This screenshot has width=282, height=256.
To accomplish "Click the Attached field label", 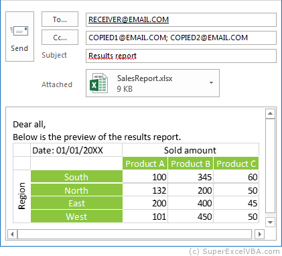I will pyautogui.click(x=57, y=84).
